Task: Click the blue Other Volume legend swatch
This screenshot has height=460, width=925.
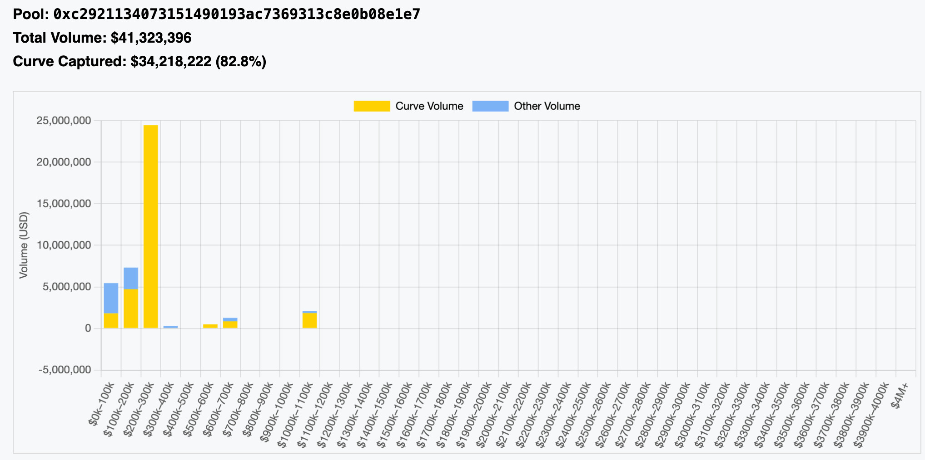Action: pyautogui.click(x=490, y=106)
